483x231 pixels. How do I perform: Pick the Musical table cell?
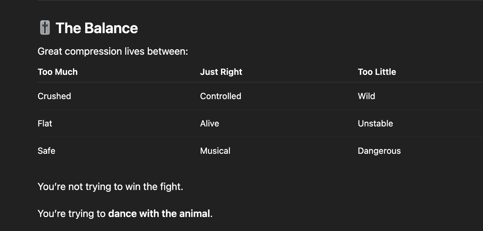(x=215, y=151)
